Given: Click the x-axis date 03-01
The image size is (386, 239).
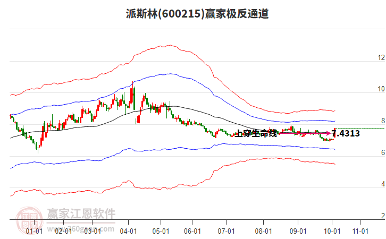Looking at the screenshot, I should 93,231.
